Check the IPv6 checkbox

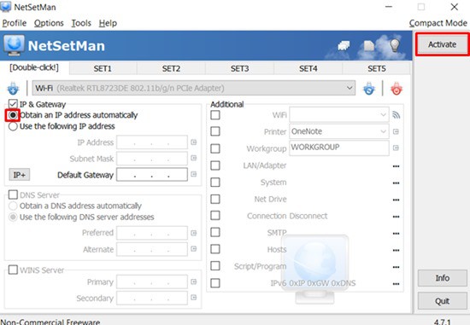tap(215, 283)
